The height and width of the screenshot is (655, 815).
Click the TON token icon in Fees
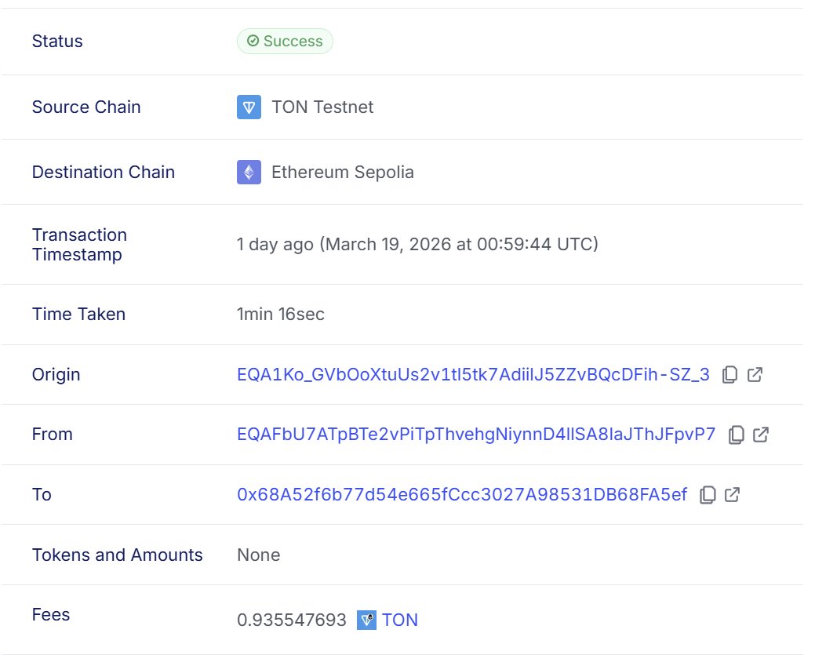coord(366,620)
